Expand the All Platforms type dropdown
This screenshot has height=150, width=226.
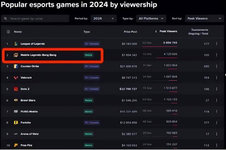[151, 19]
